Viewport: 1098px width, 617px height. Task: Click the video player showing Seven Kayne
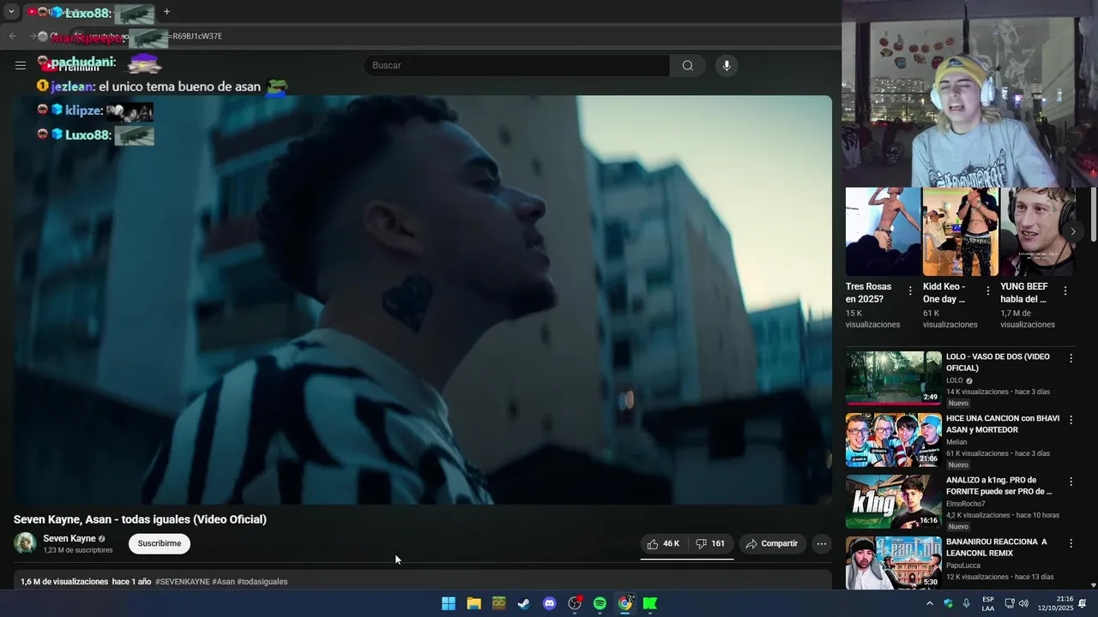(422, 300)
